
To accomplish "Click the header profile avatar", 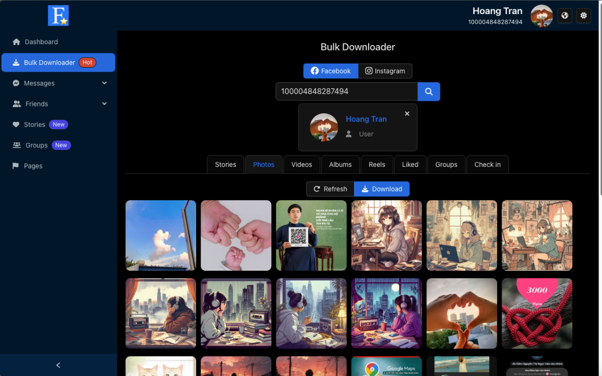I will pyautogui.click(x=542, y=16).
